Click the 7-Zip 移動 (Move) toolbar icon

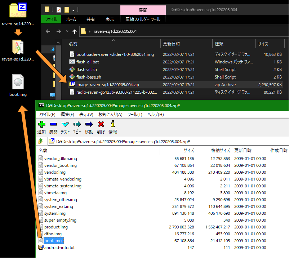89,124
